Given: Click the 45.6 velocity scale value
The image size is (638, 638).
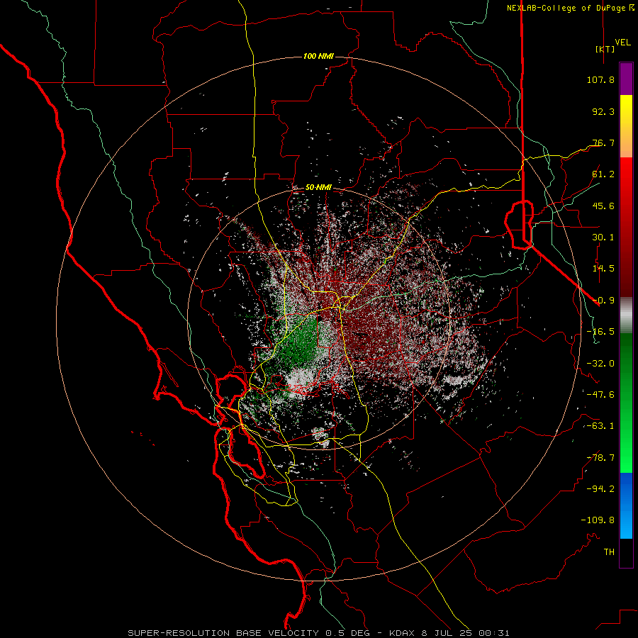Looking at the screenshot, I should pos(603,206).
